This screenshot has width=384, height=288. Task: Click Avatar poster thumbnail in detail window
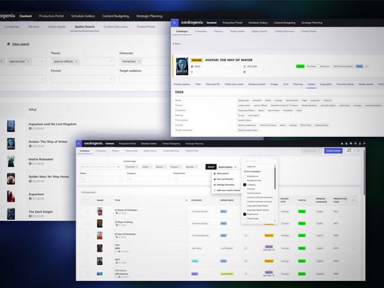pyautogui.click(x=182, y=67)
